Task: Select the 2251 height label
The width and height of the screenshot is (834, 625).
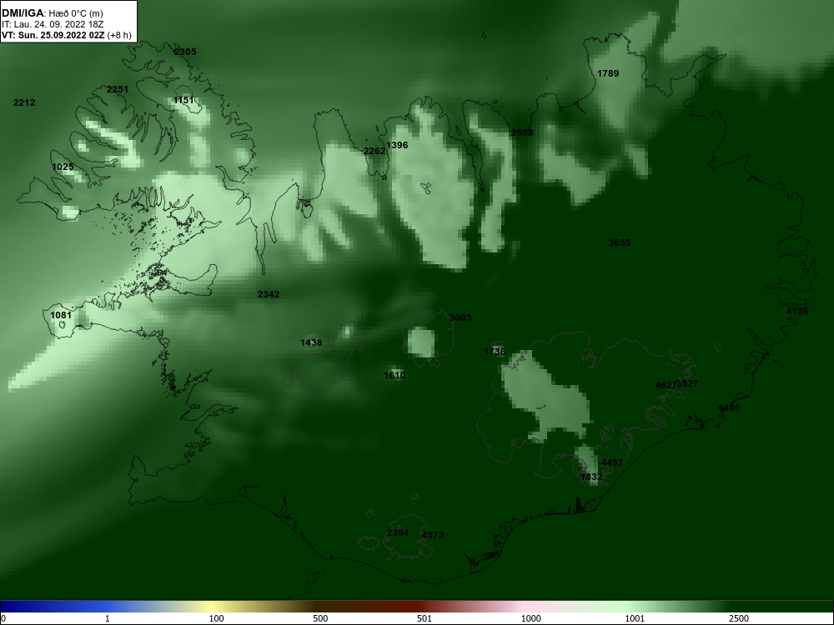Action: 118,89
